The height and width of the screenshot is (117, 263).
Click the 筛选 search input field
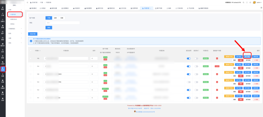(x=62, y=23)
